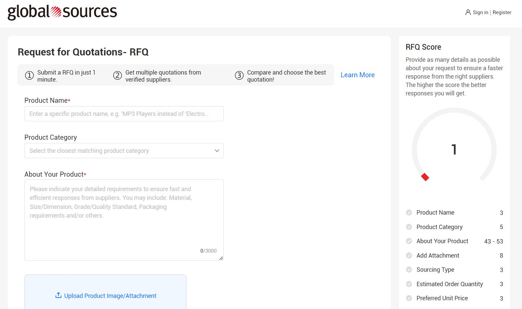
Task: Click the chevron on the category selector
Action: click(217, 150)
